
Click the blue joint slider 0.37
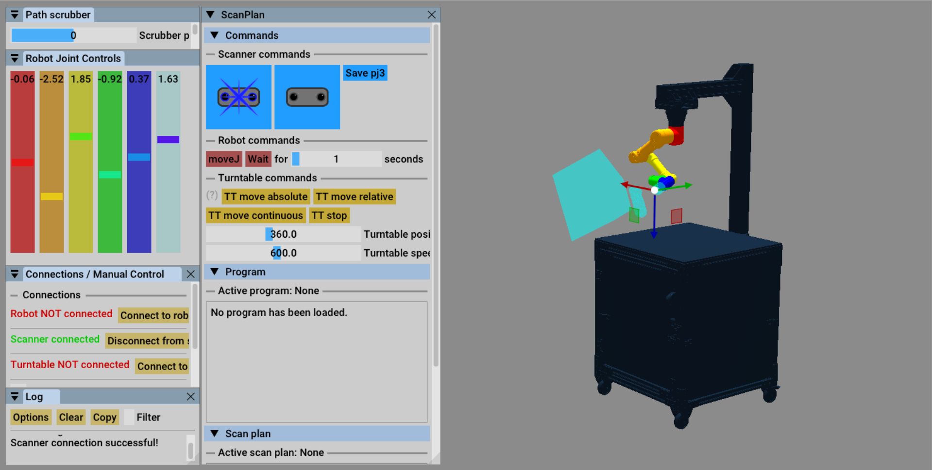(139, 162)
